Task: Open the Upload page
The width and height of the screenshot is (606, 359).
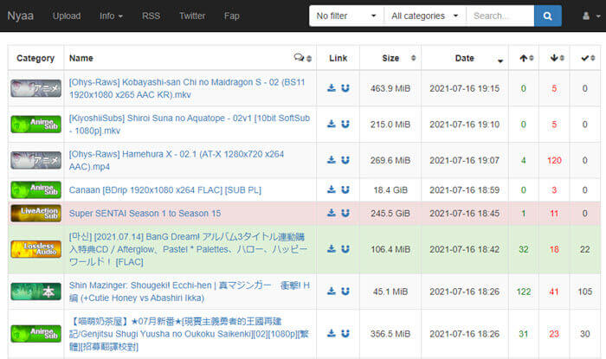Action: [67, 16]
